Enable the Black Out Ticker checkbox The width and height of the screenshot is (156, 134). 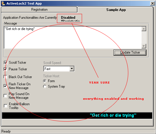coord(5,77)
